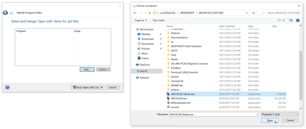This screenshot has width=306, height=129.
Task: Click the Up one level arrow
Action: (150, 13)
